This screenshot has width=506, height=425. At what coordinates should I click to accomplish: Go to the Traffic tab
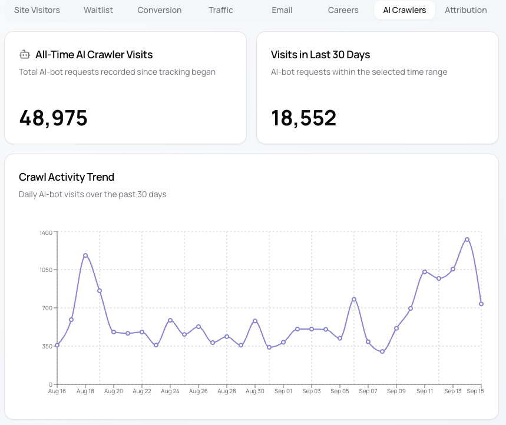tap(221, 11)
